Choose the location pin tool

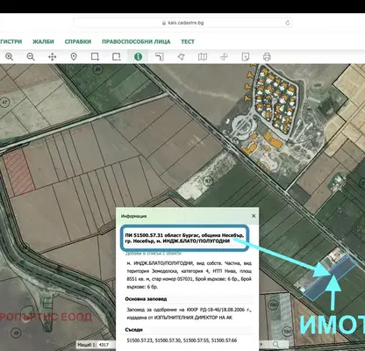pos(74,56)
